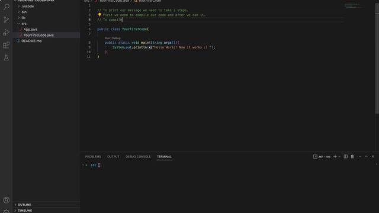The image size is (379, 213).
Task: Click the '// To compile' comment line
Action: click(110, 20)
